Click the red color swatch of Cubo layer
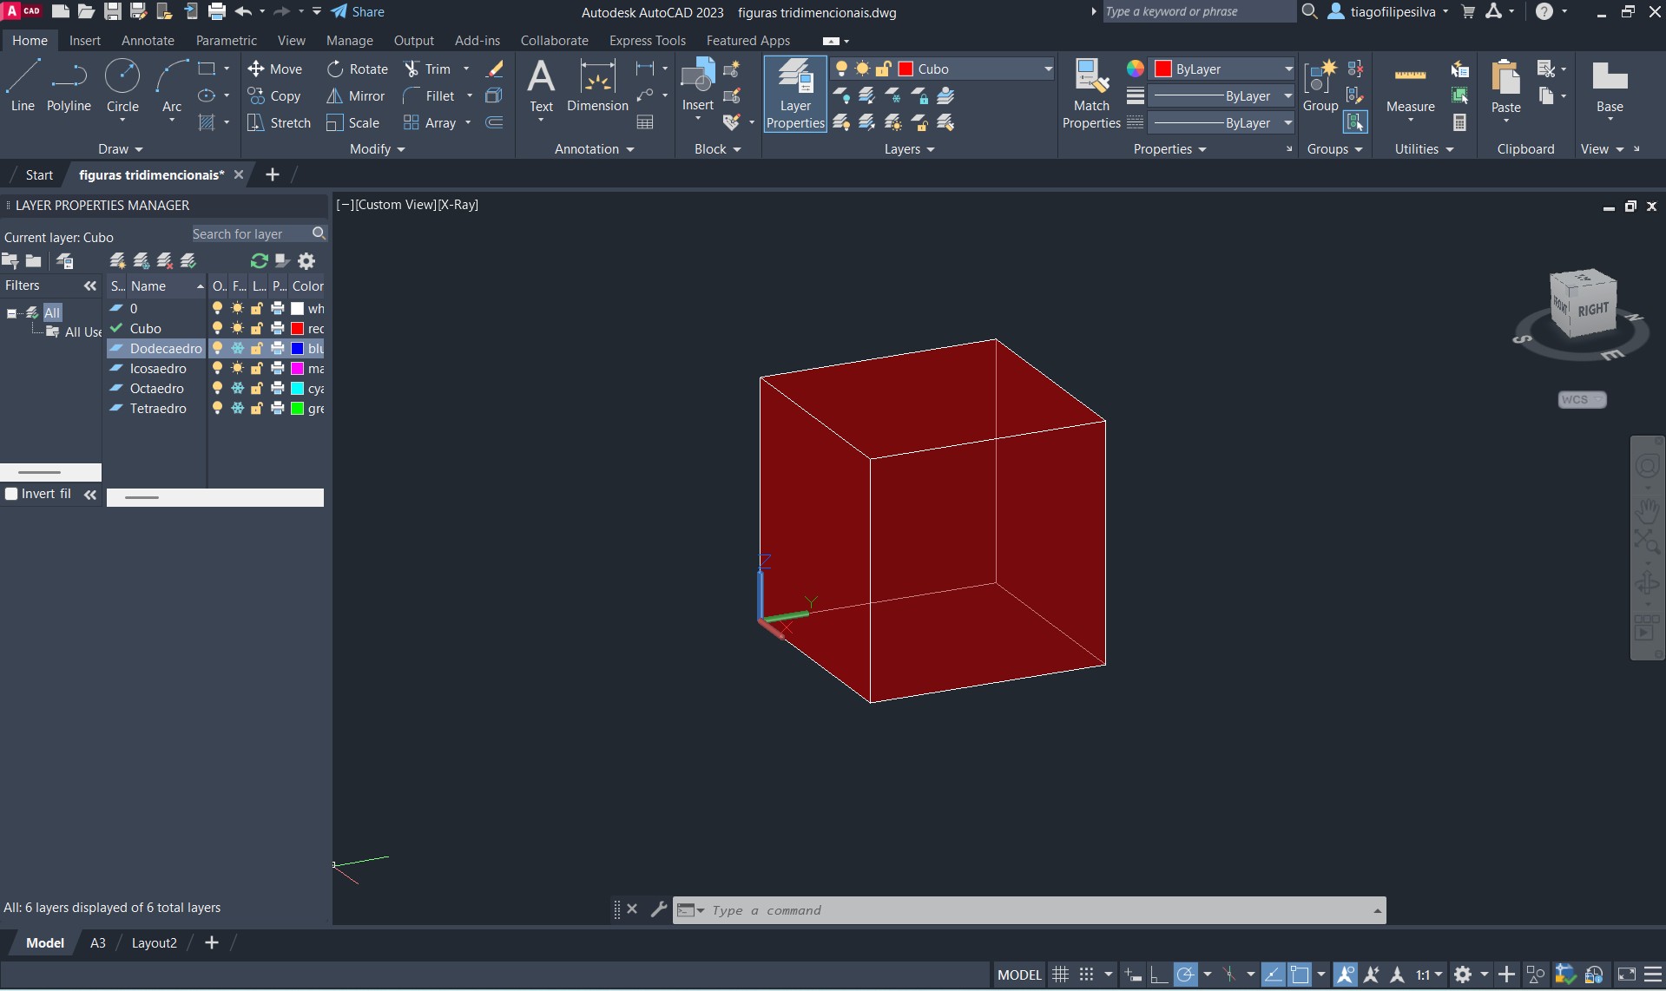The height and width of the screenshot is (991, 1666). point(297,328)
